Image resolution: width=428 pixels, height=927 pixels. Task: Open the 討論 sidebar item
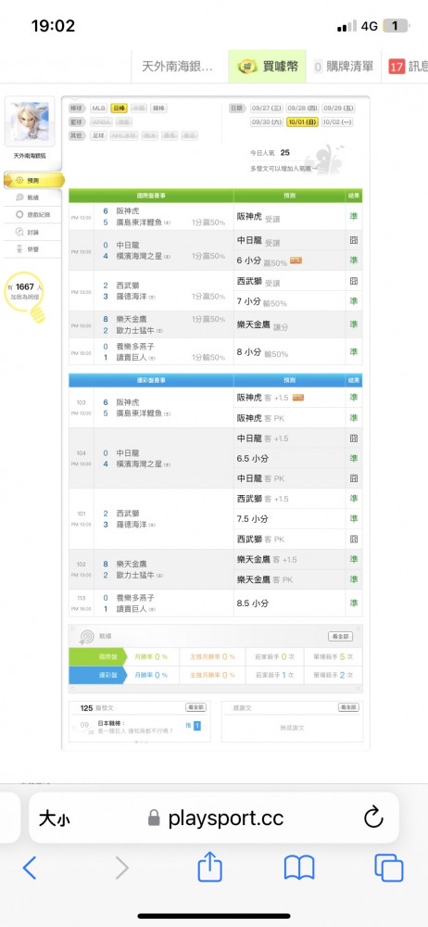(x=32, y=232)
